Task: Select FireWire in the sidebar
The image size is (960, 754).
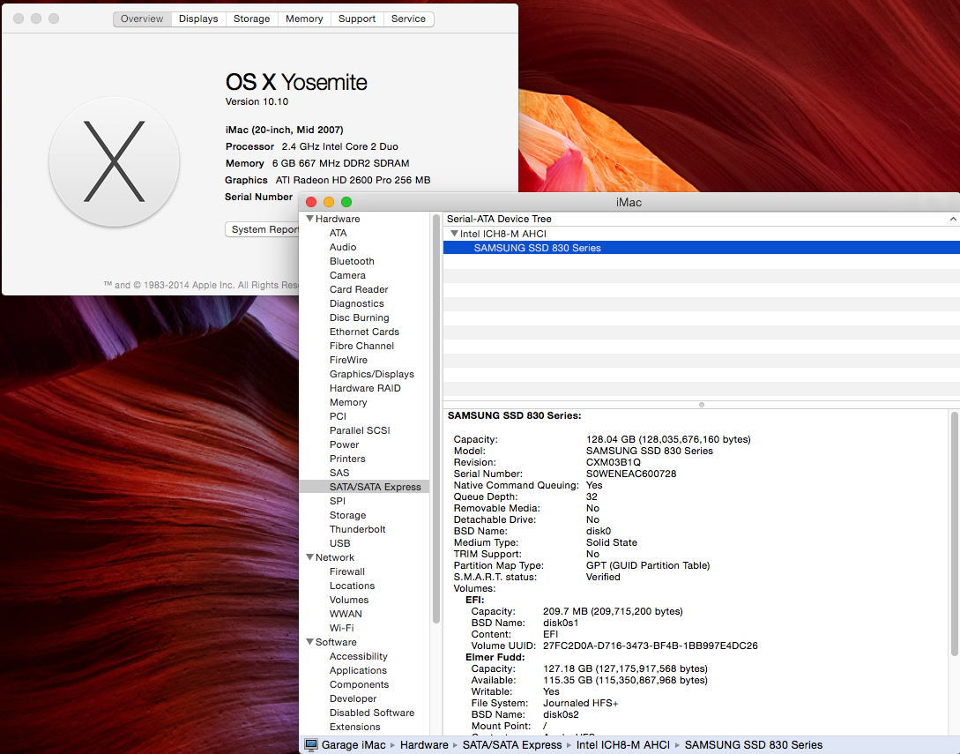Action: (348, 360)
